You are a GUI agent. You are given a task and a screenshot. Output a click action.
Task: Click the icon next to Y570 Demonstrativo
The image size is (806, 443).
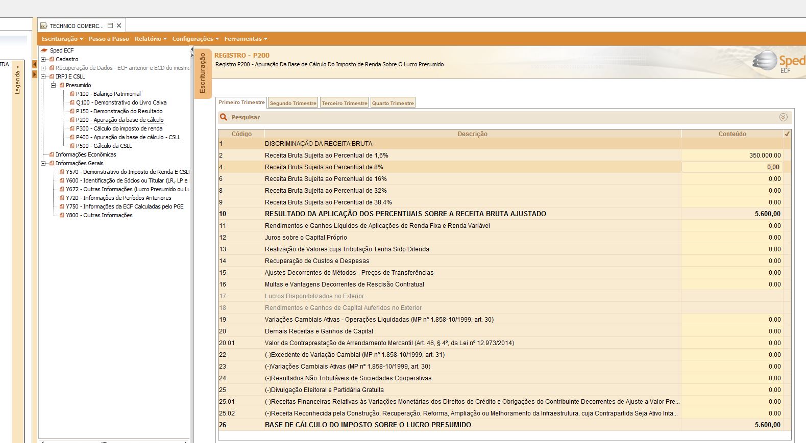pyautogui.click(x=62, y=172)
